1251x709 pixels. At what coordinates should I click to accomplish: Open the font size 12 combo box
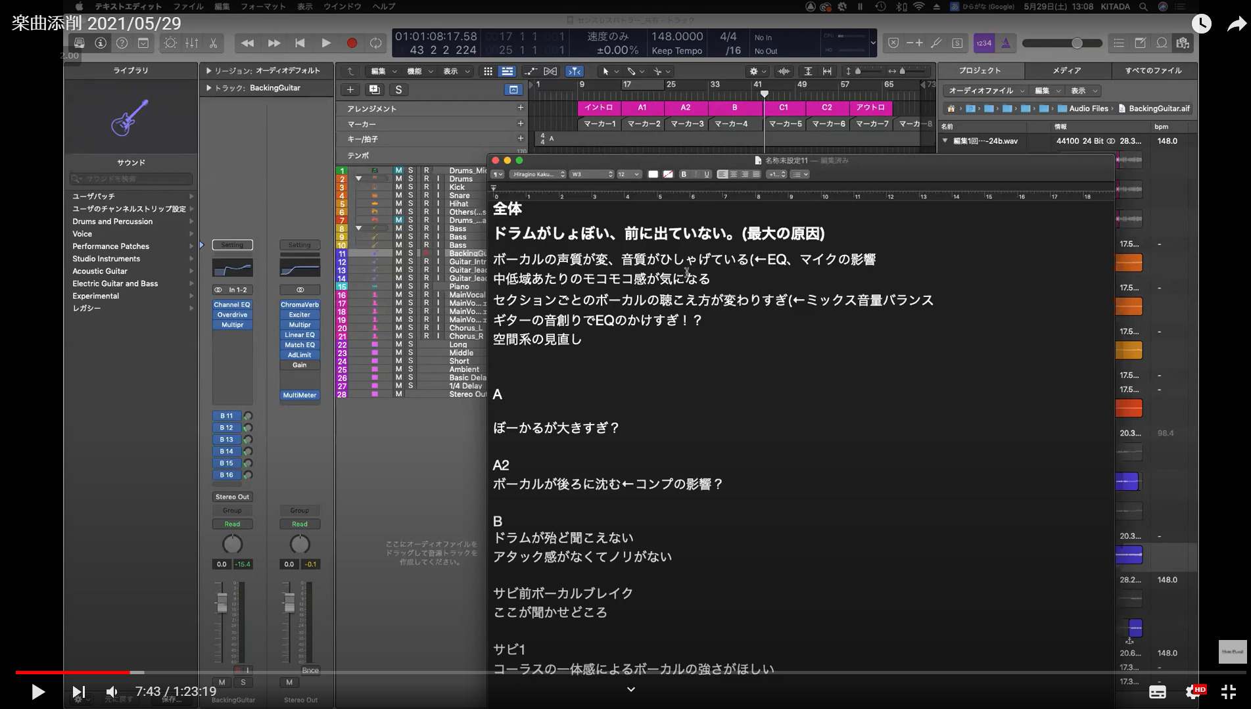coord(628,174)
